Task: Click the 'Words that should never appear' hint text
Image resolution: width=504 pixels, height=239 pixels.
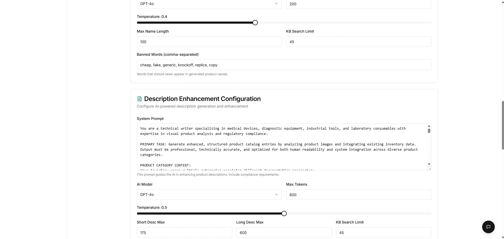Action: [182, 74]
